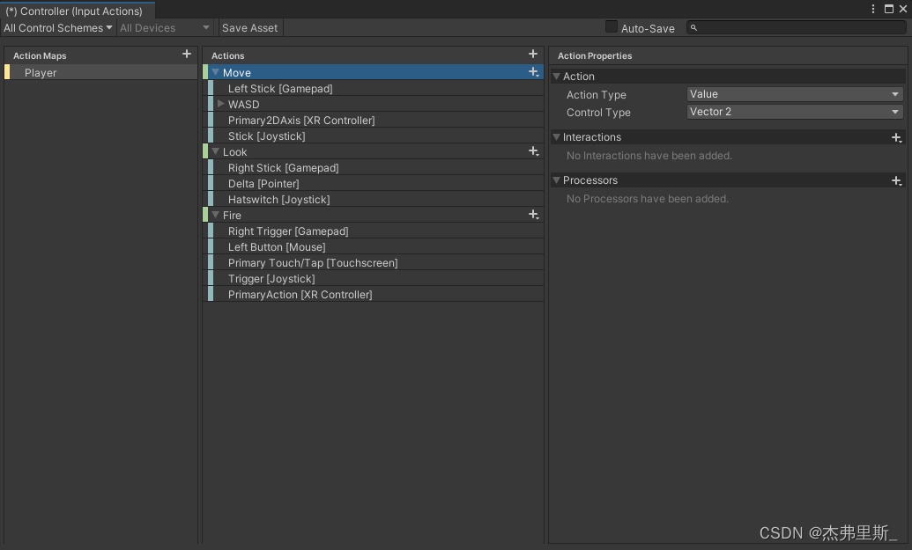Open the Control Type dropdown
912x550 pixels.
[x=792, y=112]
